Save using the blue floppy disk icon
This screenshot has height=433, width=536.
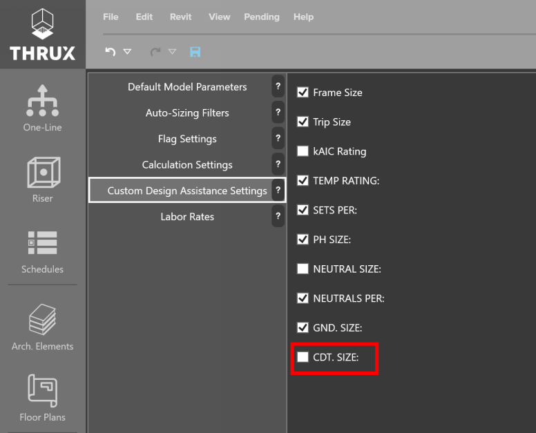195,52
